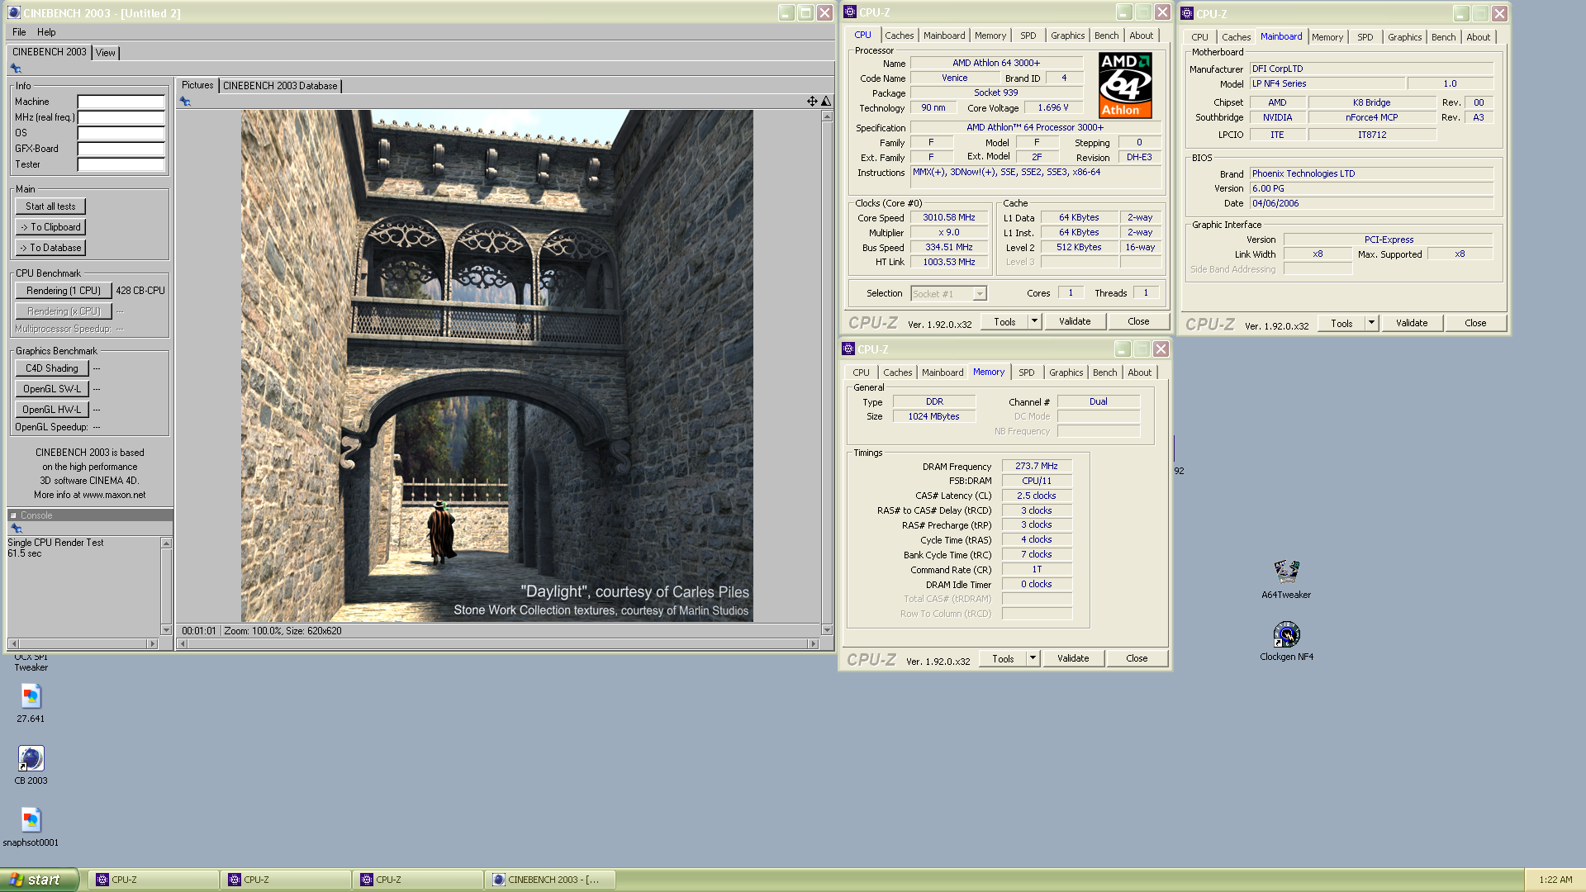Click Validate in the CPU-Z CPU window

(x=1074, y=321)
